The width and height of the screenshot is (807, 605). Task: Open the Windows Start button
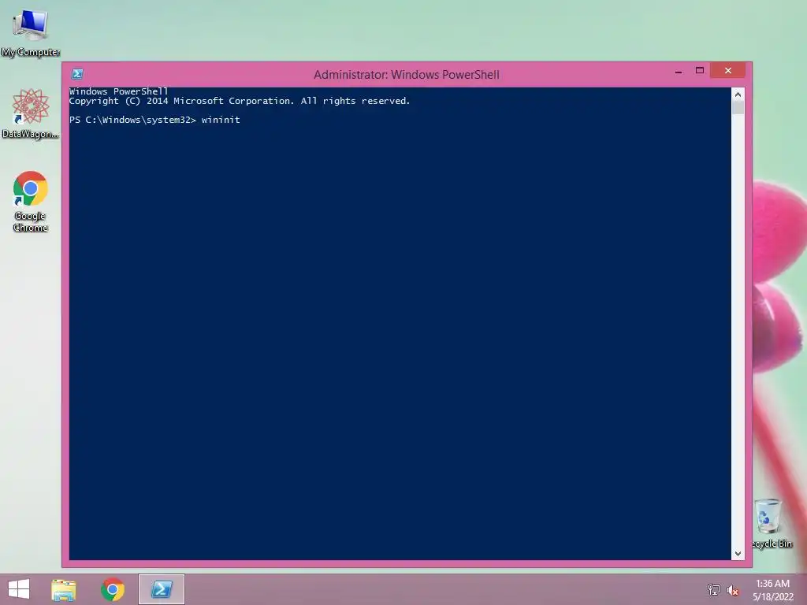pos(19,589)
